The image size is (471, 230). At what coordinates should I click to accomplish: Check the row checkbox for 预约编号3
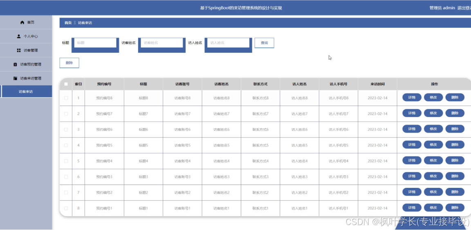coord(66,177)
